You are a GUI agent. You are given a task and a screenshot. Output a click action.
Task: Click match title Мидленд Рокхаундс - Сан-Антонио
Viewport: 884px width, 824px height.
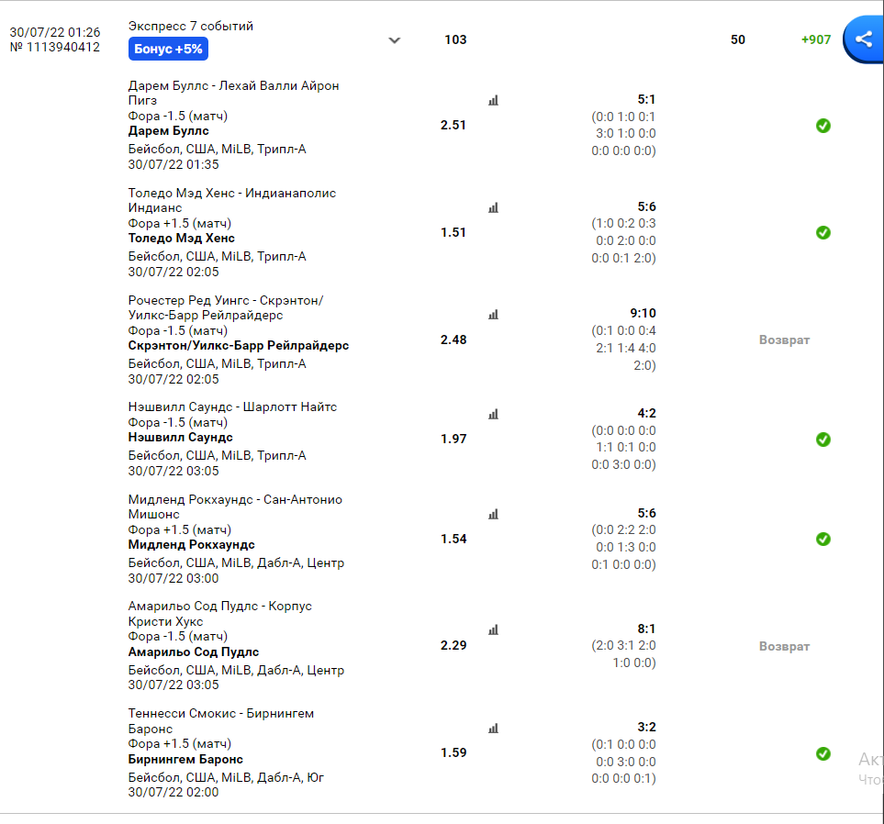[235, 507]
